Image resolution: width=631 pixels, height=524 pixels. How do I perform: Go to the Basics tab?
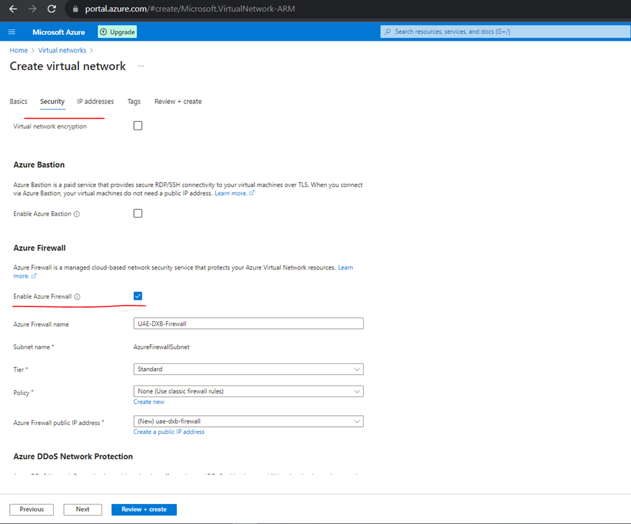[19, 102]
